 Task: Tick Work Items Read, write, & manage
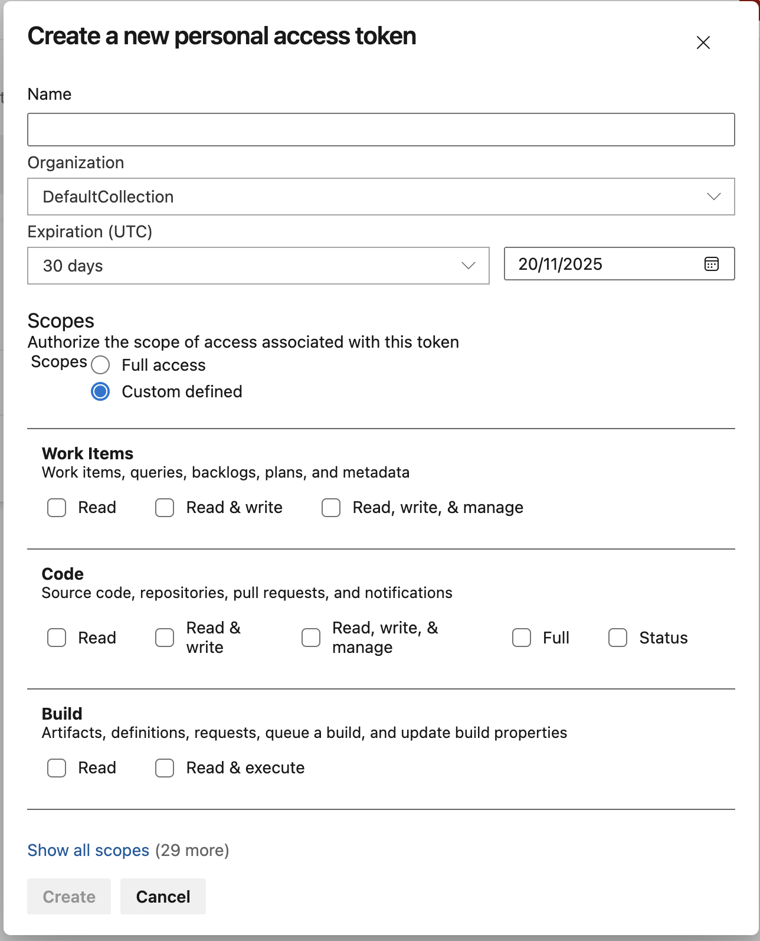tap(331, 508)
